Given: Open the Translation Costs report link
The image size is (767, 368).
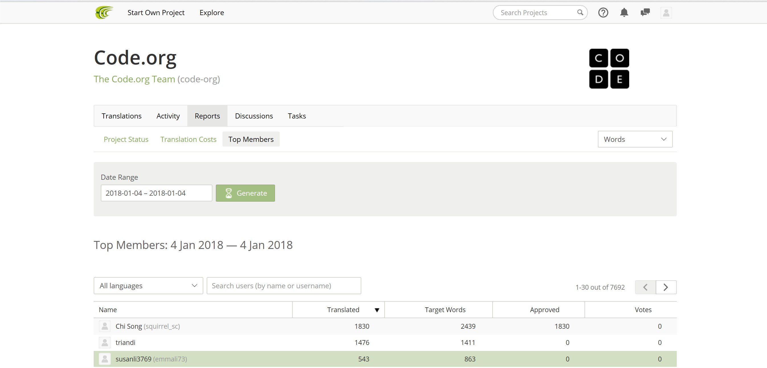Looking at the screenshot, I should click(188, 139).
